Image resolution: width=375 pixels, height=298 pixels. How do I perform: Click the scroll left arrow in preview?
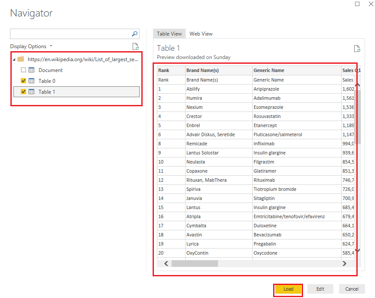[166, 263]
